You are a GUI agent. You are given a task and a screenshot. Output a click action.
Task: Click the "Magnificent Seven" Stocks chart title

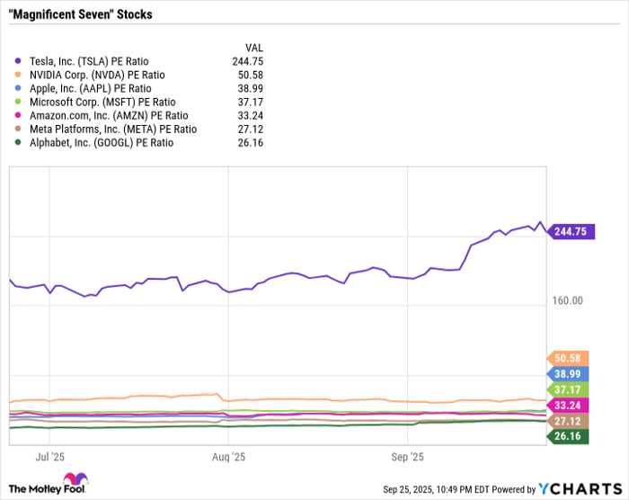pos(80,15)
